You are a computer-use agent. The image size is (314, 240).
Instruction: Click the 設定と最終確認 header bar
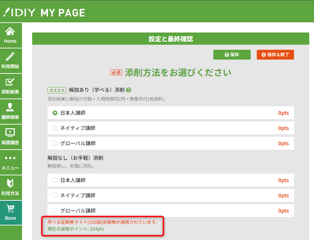171,39
